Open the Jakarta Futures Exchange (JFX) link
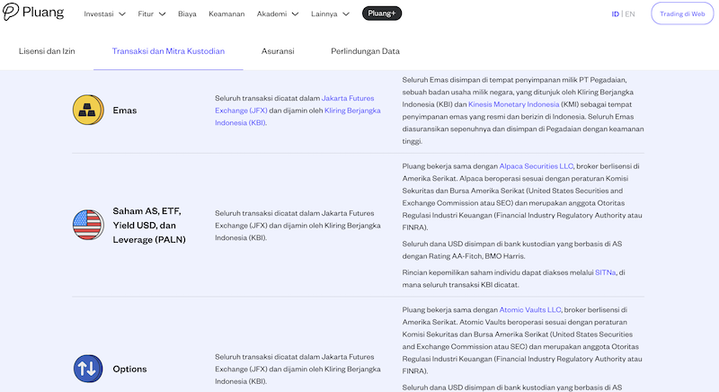 point(295,104)
